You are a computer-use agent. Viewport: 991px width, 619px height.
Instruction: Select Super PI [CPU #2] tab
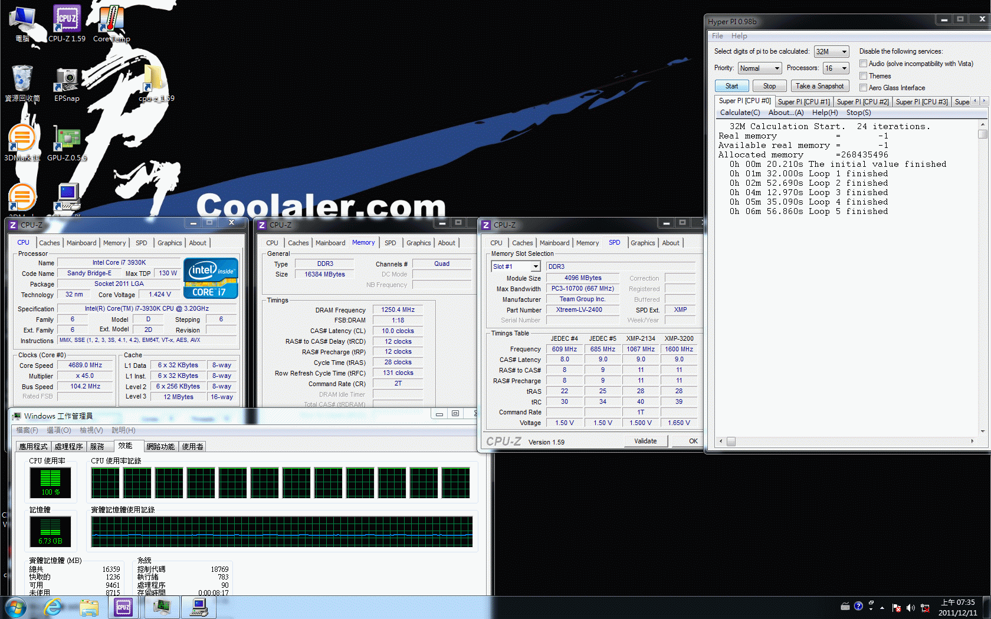(x=863, y=102)
